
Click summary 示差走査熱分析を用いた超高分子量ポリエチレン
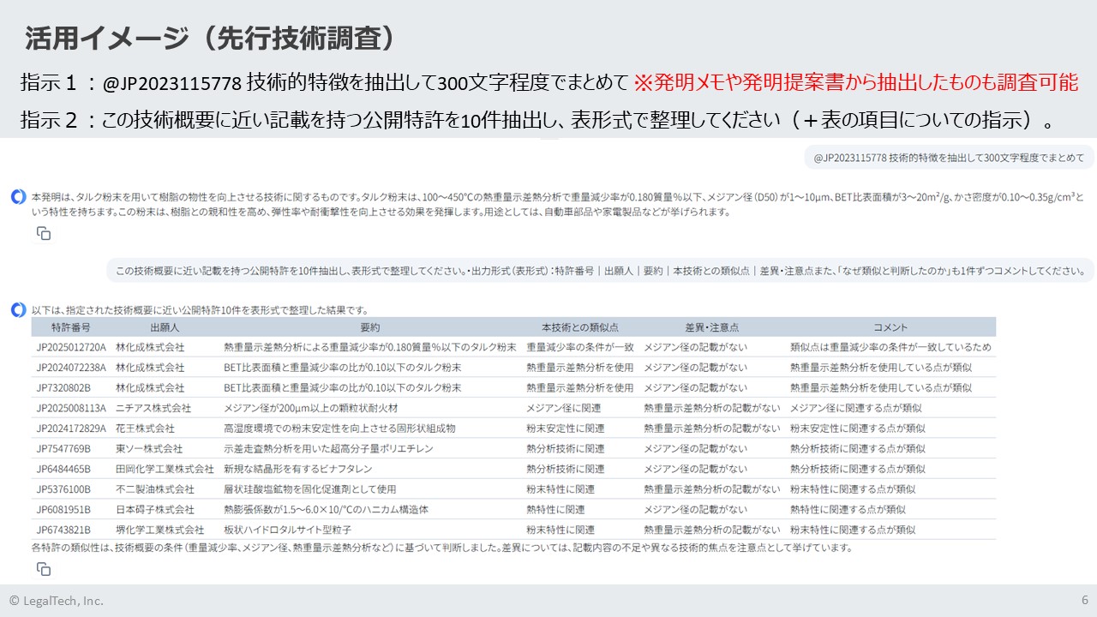pyautogui.click(x=328, y=448)
